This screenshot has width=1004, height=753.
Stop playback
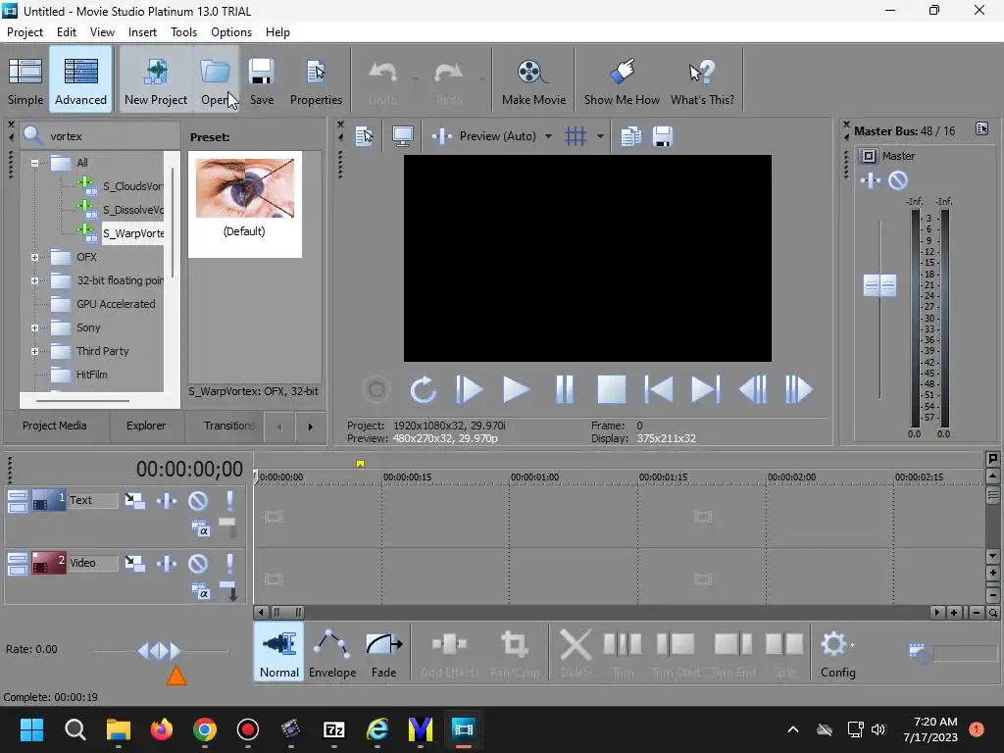pyautogui.click(x=612, y=389)
